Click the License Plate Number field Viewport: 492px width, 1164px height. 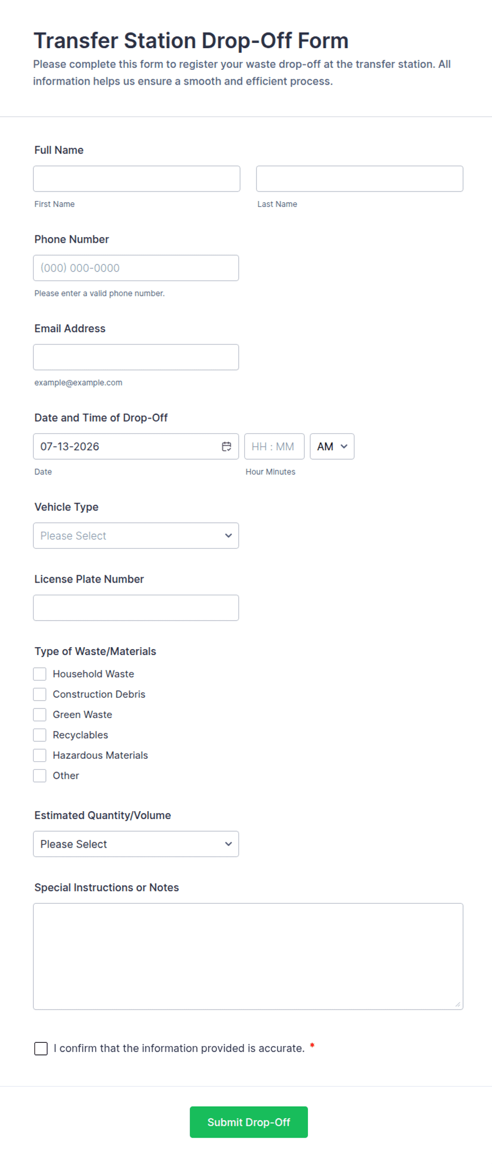pos(136,608)
